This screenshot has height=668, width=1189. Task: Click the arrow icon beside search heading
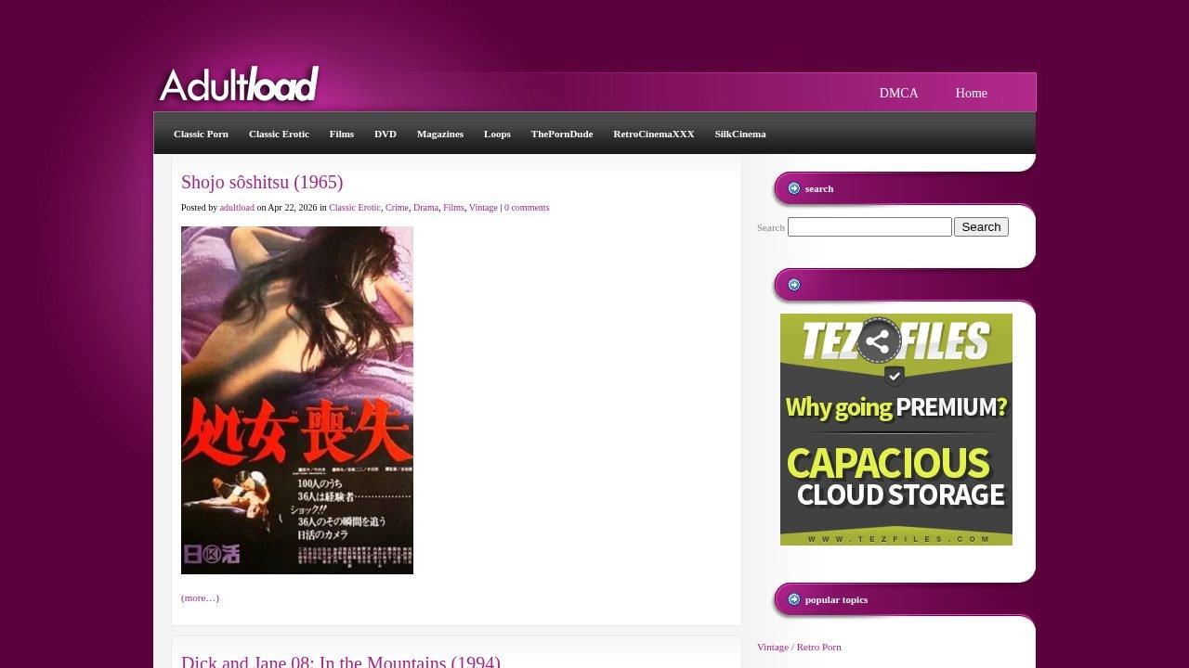(x=794, y=188)
